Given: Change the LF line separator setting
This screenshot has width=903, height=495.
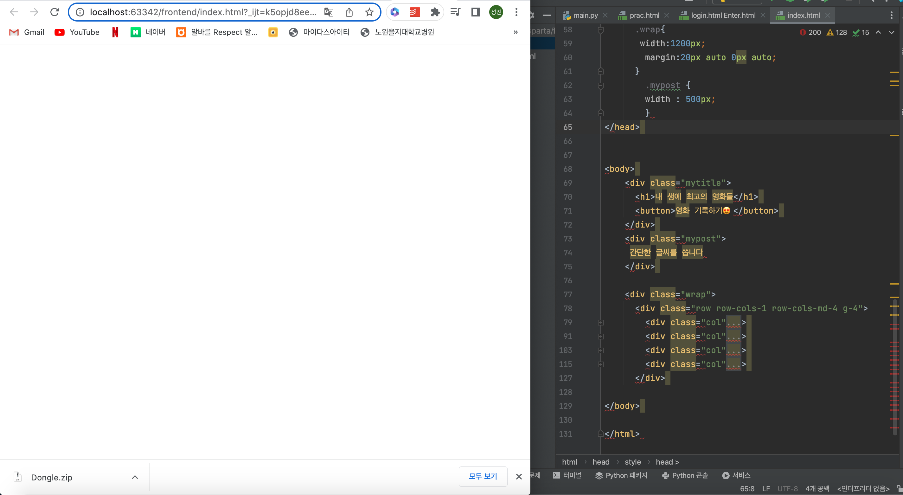Looking at the screenshot, I should [x=766, y=489].
